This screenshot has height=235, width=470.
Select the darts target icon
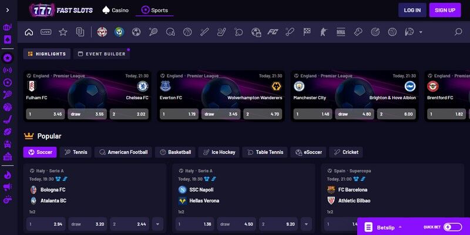coord(375,32)
